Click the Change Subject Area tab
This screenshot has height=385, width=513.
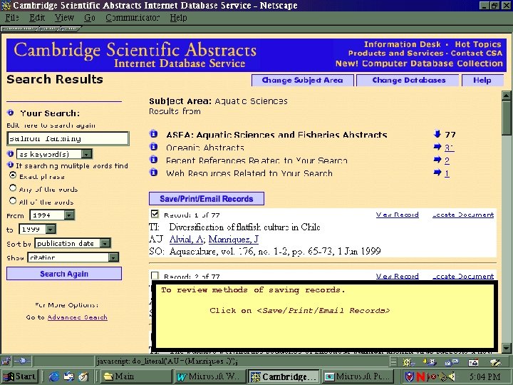tap(303, 80)
